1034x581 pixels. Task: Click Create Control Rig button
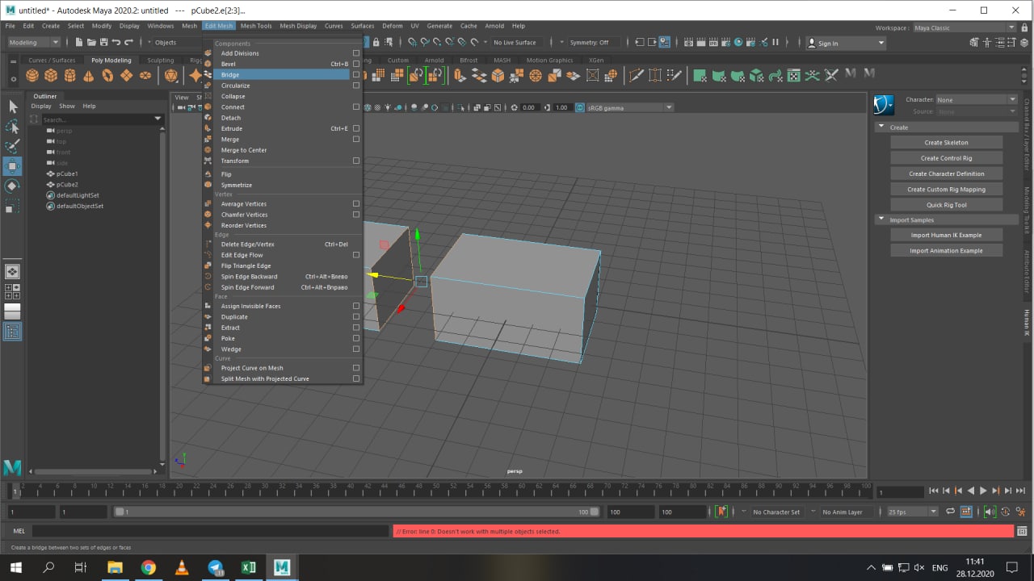pyautogui.click(x=946, y=158)
